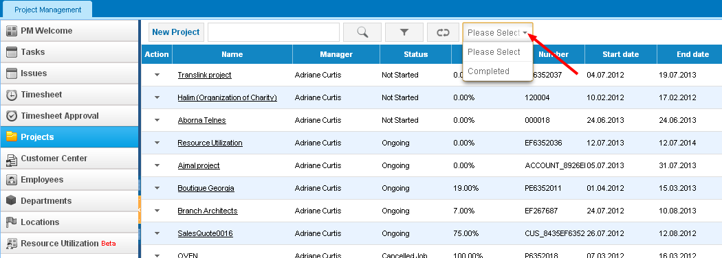
Task: Click the Locations flag icon
Action: pyautogui.click(x=12, y=222)
